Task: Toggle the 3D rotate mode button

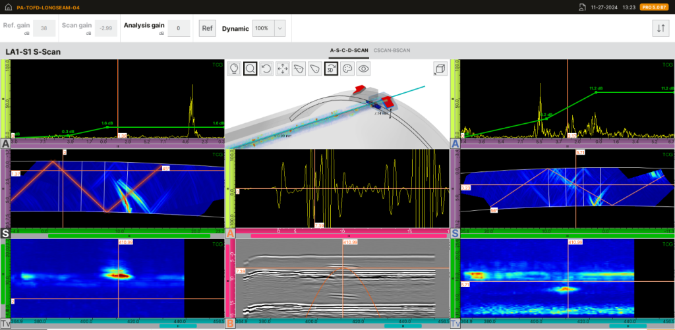Action: click(331, 68)
